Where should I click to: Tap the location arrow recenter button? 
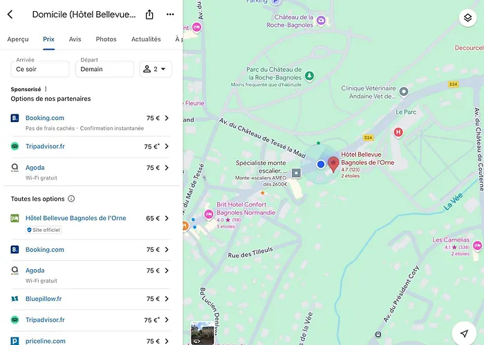(464, 333)
